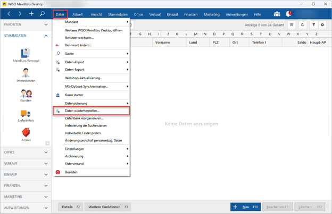Viewport: 332px width, 214px height.
Task: Click the Weitere Funktionen F3 button
Action: (x=107, y=207)
